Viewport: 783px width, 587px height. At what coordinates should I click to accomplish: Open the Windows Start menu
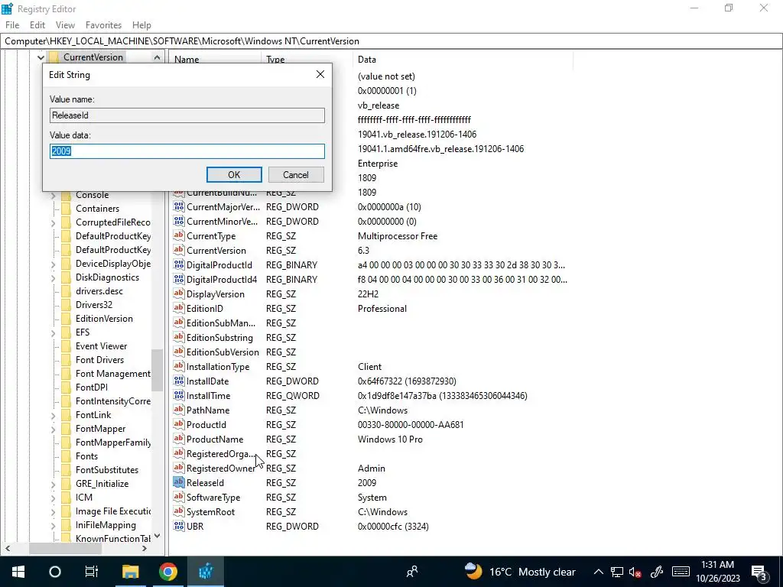coord(18,572)
